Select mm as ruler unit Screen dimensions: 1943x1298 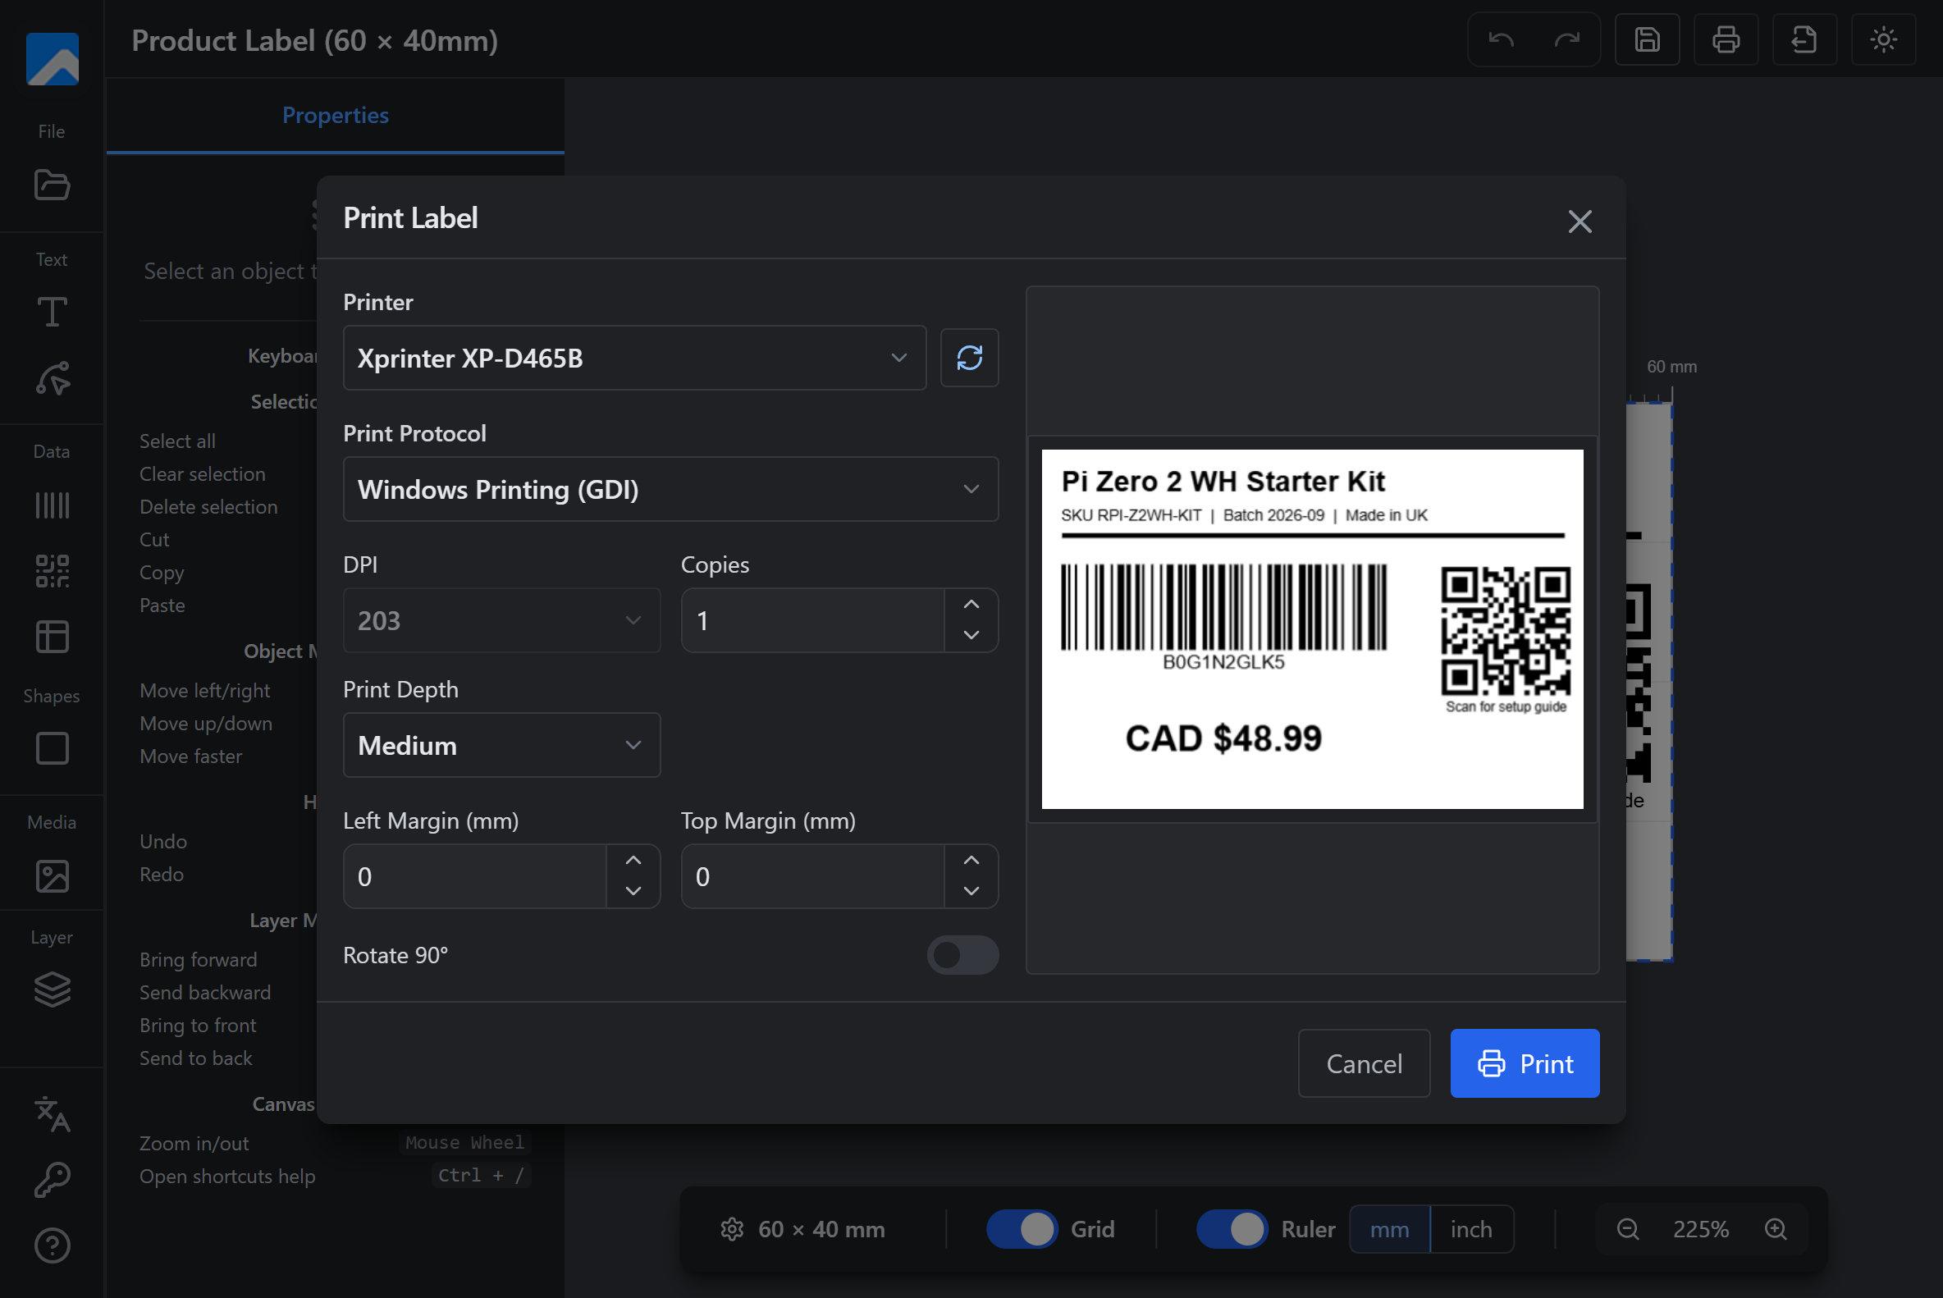pos(1389,1229)
